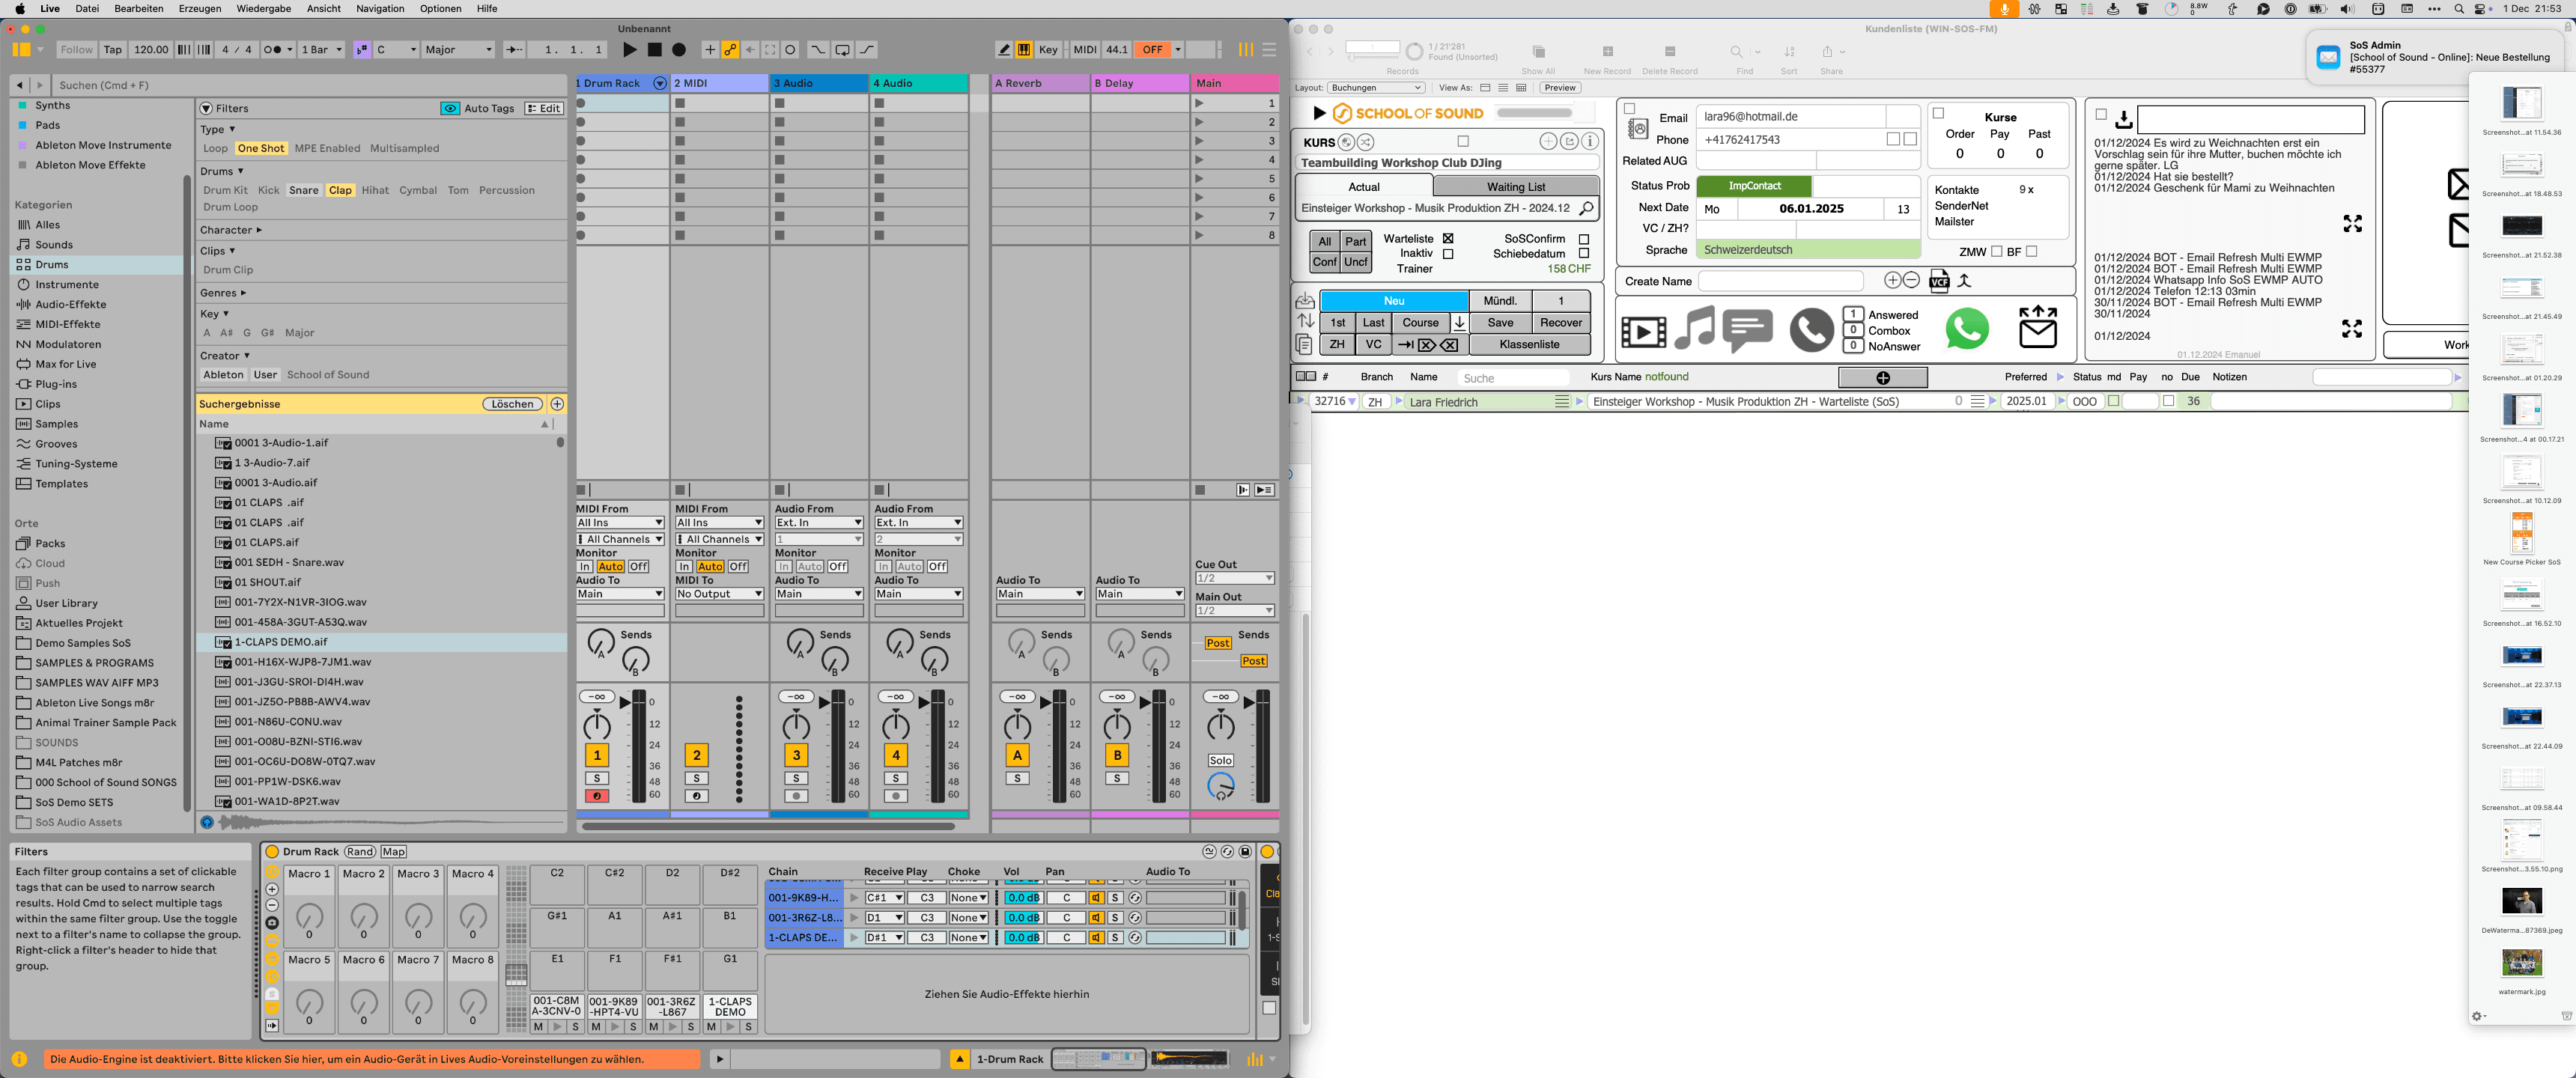Adjust Macro 1 knob in Drum Rack
This screenshot has height=1078, width=2576.
(309, 915)
